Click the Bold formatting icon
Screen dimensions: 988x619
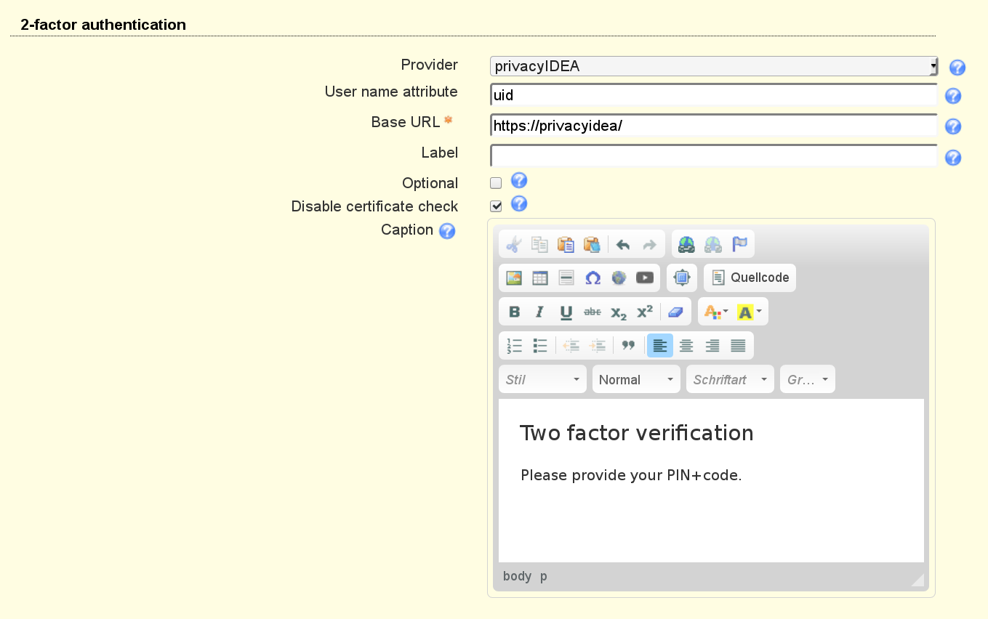coord(514,312)
